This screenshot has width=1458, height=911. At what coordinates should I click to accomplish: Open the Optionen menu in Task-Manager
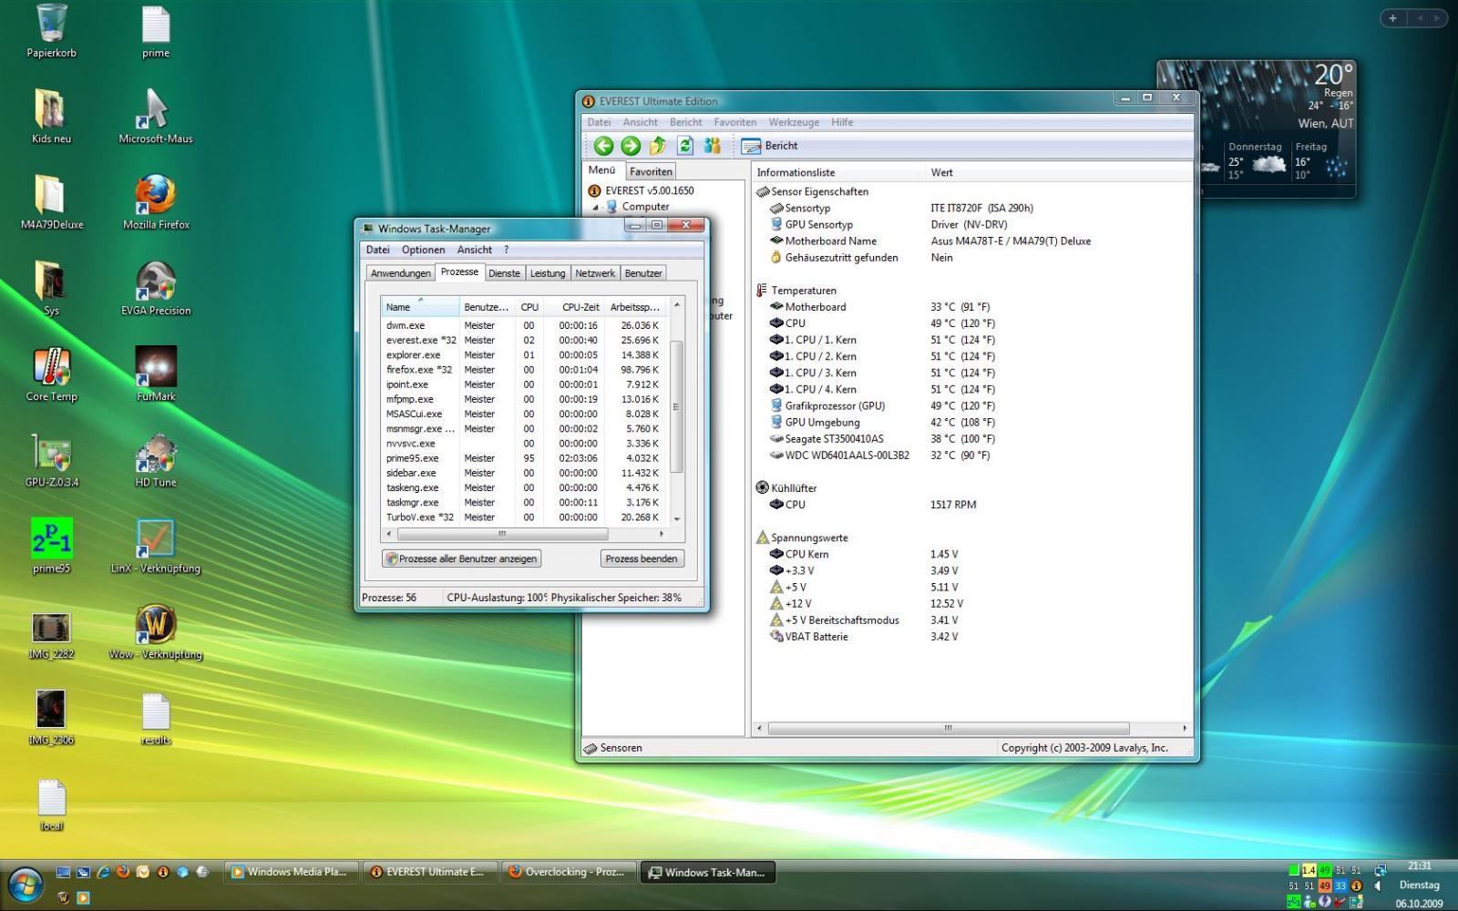coord(424,250)
